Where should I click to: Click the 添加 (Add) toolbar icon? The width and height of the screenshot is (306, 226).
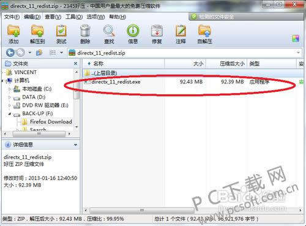tap(13, 34)
